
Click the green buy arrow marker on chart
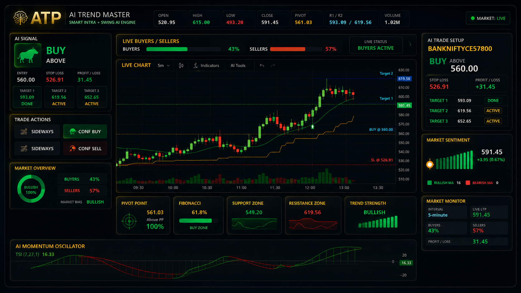pos(313,127)
